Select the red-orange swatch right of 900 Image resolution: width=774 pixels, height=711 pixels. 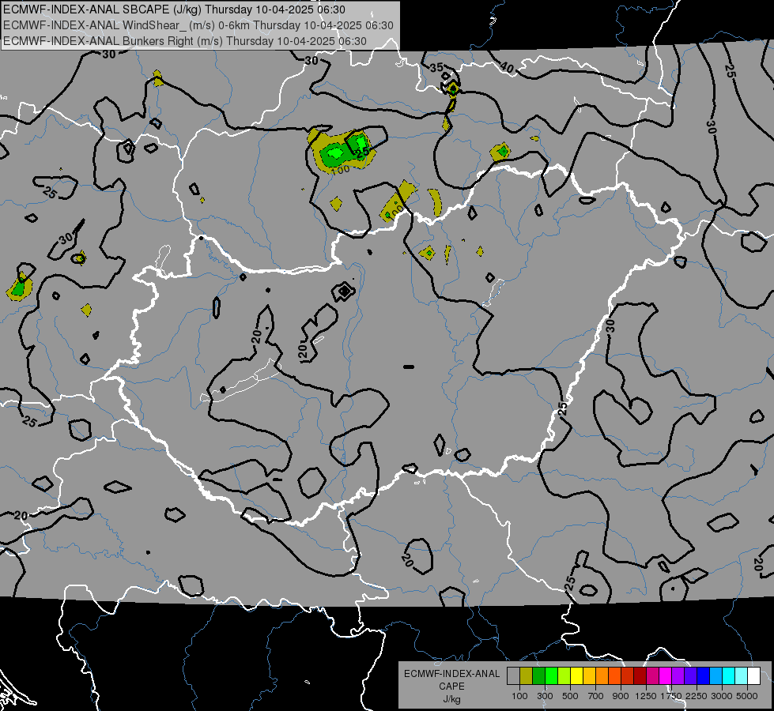click(x=614, y=676)
